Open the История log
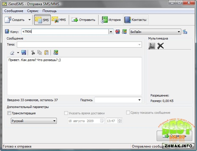The width and height of the screenshot is (197, 151). tap(111, 20)
